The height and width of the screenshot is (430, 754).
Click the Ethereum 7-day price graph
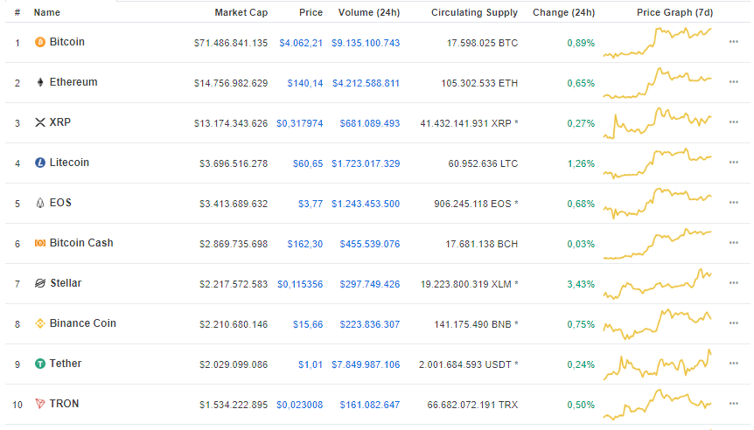[658, 83]
